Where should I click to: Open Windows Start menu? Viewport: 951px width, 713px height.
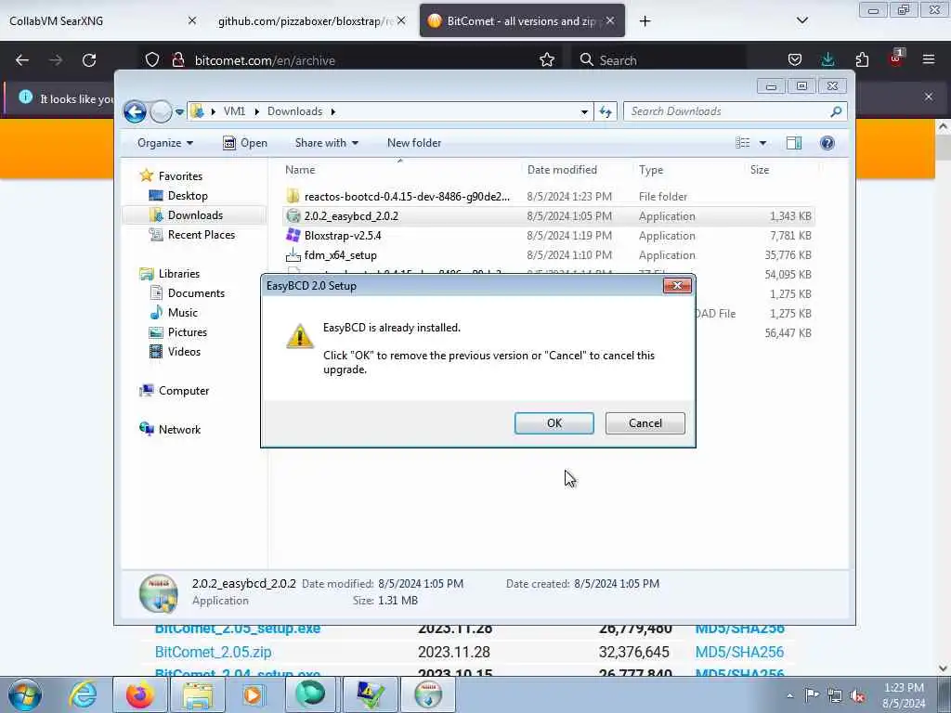[x=24, y=694]
